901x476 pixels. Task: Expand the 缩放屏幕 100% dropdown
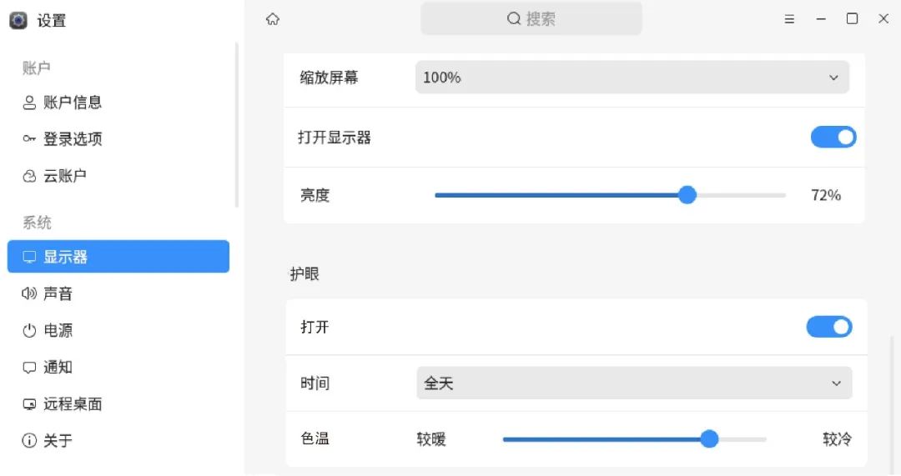point(632,78)
